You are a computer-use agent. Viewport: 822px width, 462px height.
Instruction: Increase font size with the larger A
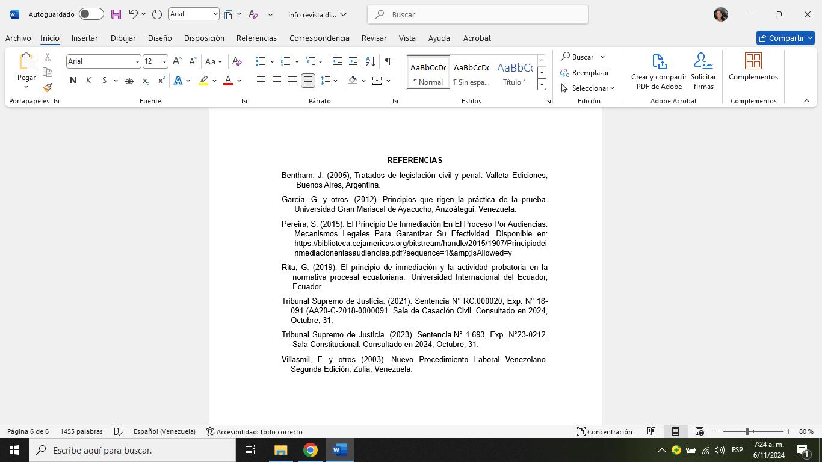coord(177,61)
